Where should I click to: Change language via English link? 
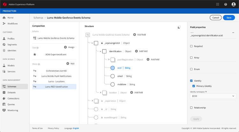click(x=76, y=128)
